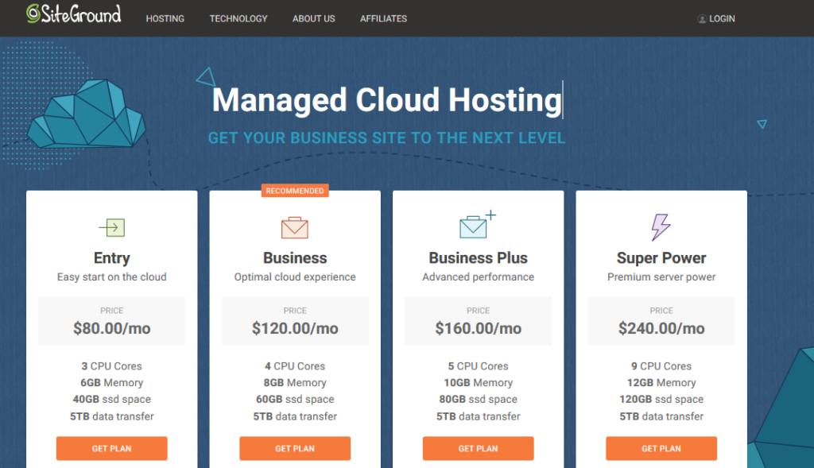Click the $240.00/mo price

pos(661,328)
